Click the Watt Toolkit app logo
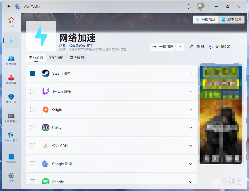This screenshot has height=191, width=249. pos(18,7)
